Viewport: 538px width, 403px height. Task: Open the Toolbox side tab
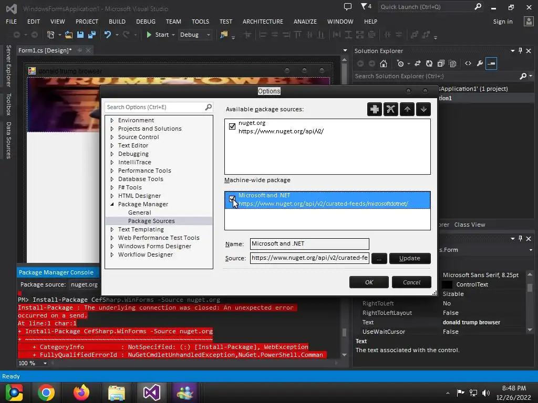(x=8, y=104)
